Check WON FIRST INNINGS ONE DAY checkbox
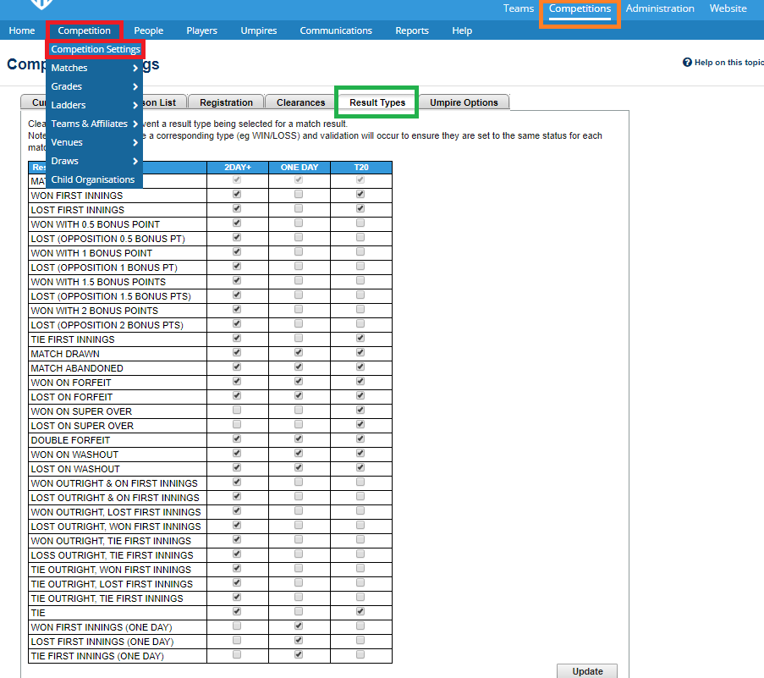 [299, 194]
